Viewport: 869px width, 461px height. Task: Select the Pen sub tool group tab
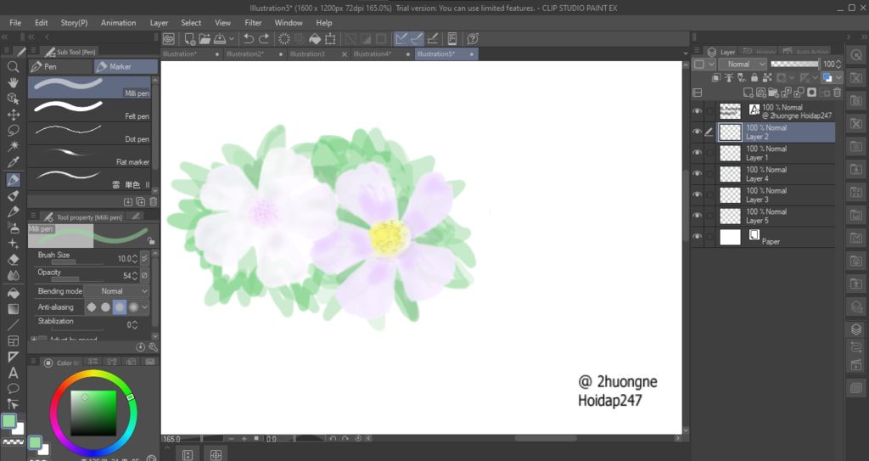pyautogui.click(x=60, y=66)
